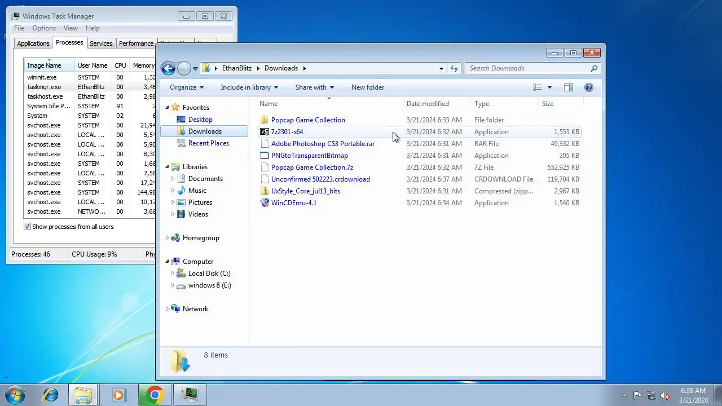Click the Unconfirmed 502223.crdownload file icon
722x406 pixels.
coord(265,179)
